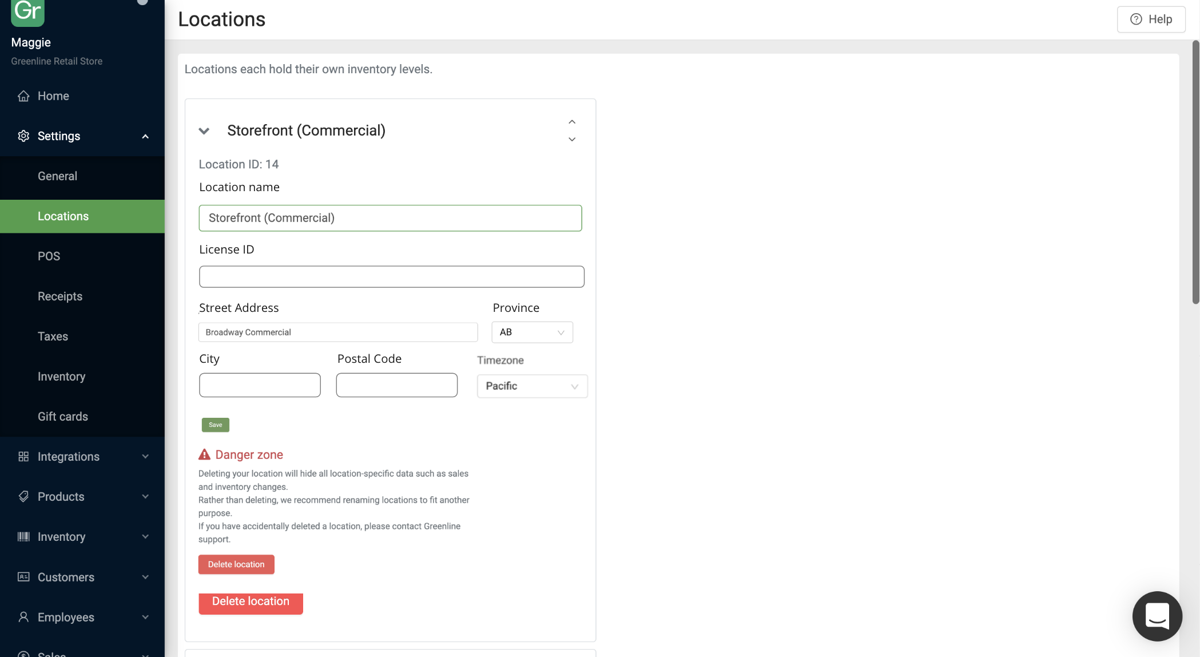Move Storefront location down with arrow
This screenshot has width=1200, height=657.
coord(572,139)
